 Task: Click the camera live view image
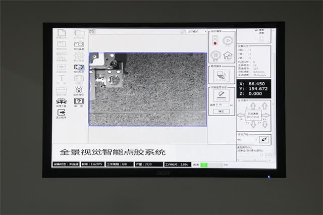pyautogui.click(x=148, y=89)
